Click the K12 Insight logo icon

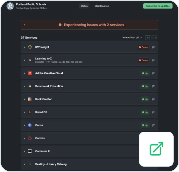30,47
